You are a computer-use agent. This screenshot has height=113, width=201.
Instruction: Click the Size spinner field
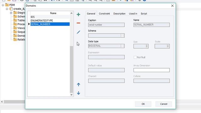click(x=141, y=46)
